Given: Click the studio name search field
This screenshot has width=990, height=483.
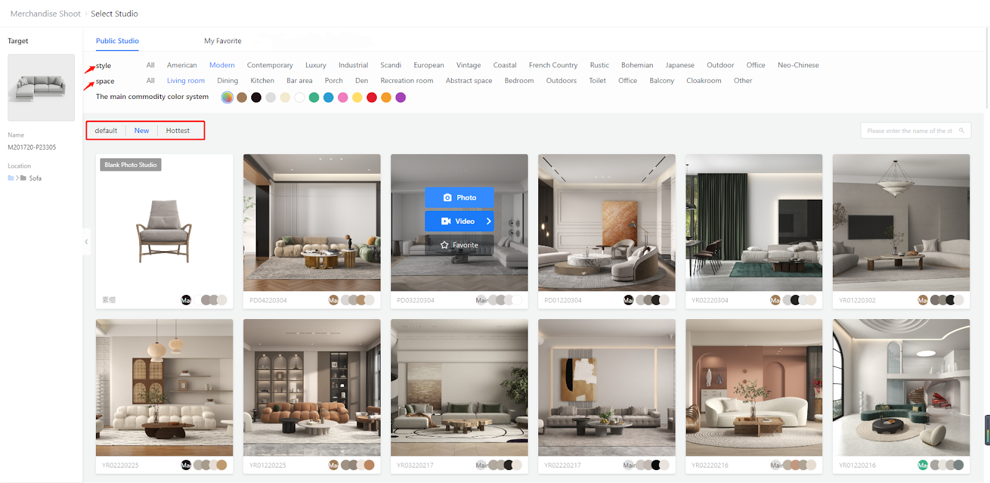Looking at the screenshot, I should pyautogui.click(x=916, y=130).
